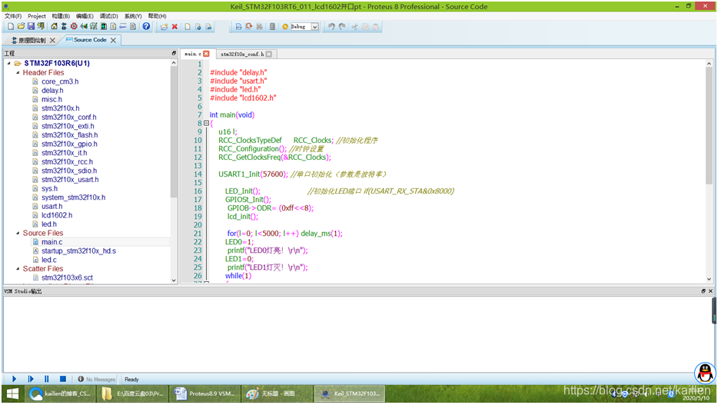This screenshot has width=718, height=405.
Task: Click the Paste toolbar icon
Action: [375, 27]
